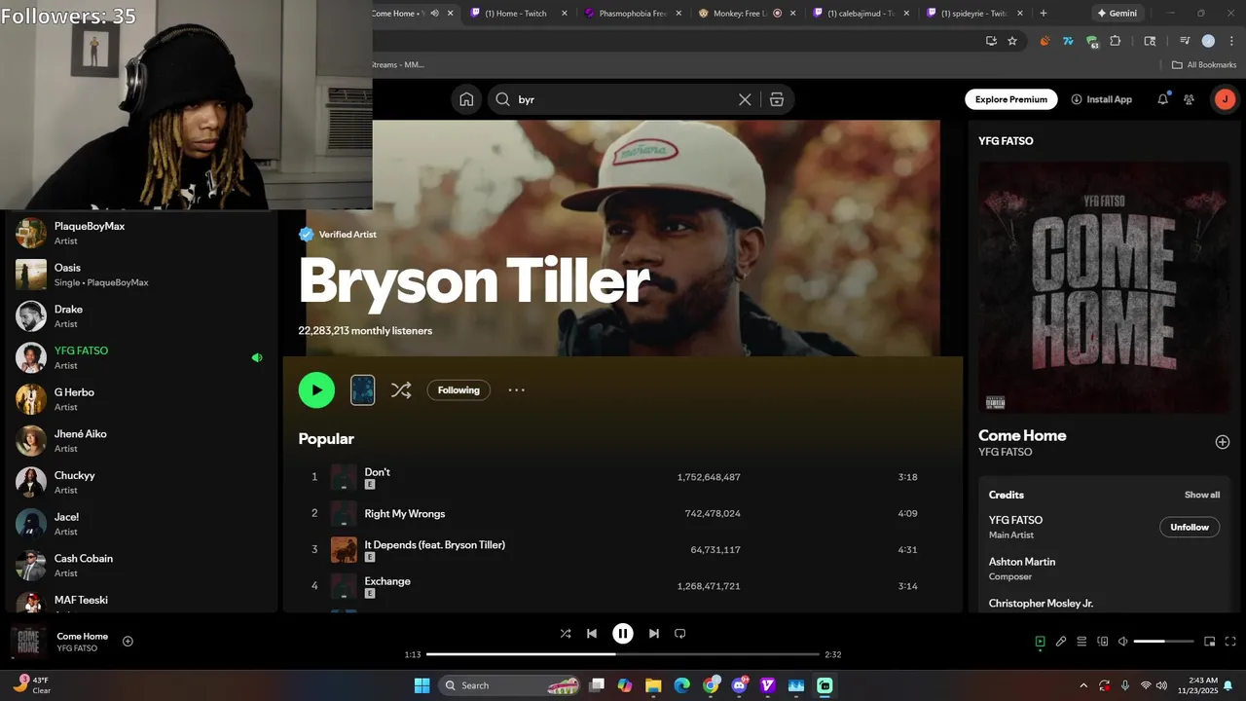Open the J profile avatar menu
This screenshot has width=1246, height=701.
point(1225,99)
